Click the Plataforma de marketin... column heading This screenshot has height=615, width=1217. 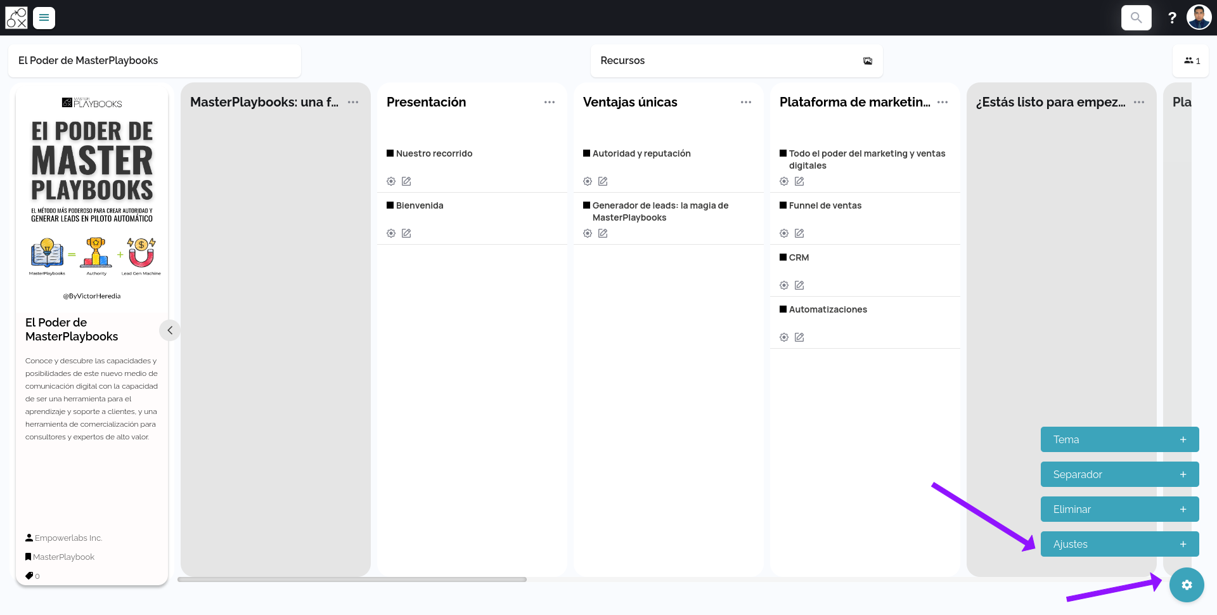coord(855,102)
